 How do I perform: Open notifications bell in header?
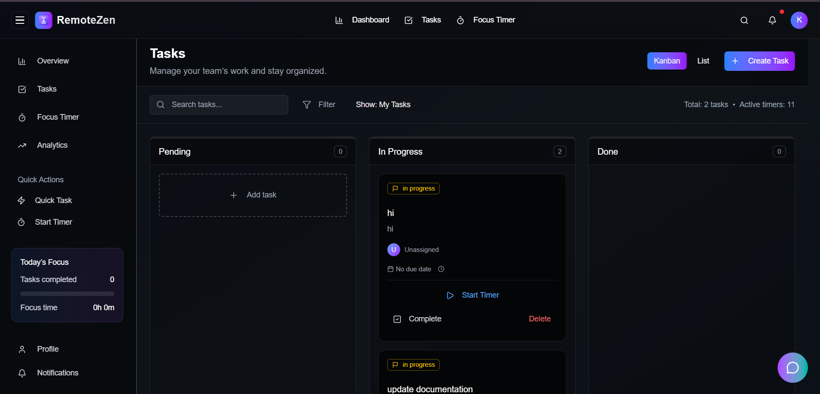pos(772,20)
